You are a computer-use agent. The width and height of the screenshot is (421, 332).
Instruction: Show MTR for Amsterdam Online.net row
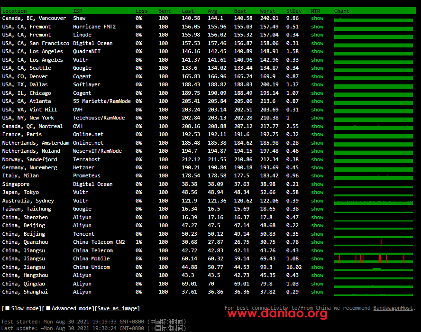pyautogui.click(x=317, y=143)
